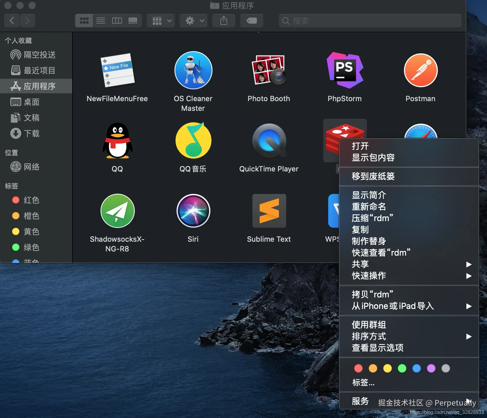
Task: Choose 快速查看“rdm” in context menu
Action: 409,253
